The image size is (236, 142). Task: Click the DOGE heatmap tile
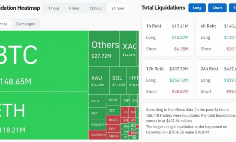point(113,100)
